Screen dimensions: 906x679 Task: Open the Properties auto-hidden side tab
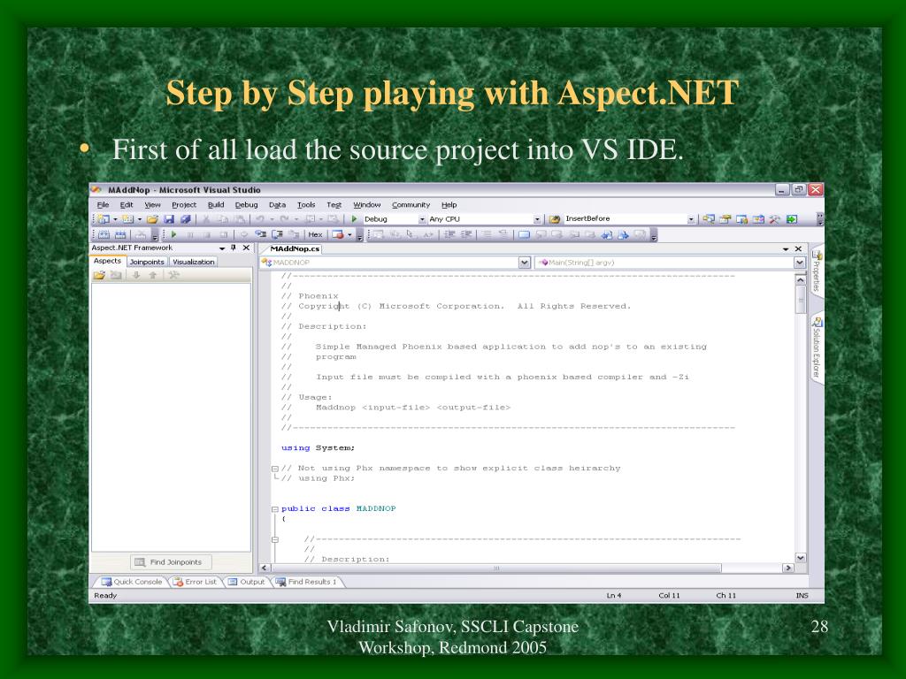click(x=817, y=271)
